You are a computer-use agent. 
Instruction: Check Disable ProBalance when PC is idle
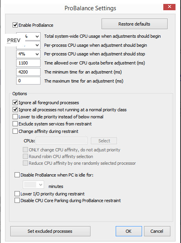(x=17, y=175)
